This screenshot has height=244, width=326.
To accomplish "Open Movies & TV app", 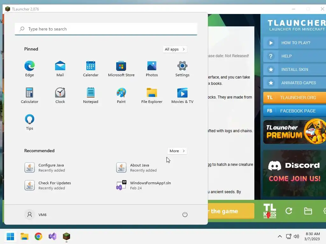I will (182, 95).
